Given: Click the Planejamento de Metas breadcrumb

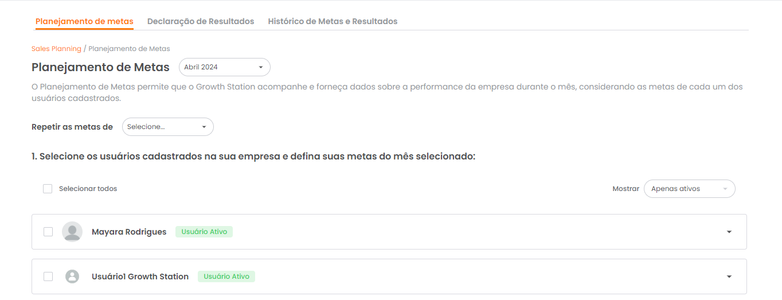Looking at the screenshot, I should [129, 49].
